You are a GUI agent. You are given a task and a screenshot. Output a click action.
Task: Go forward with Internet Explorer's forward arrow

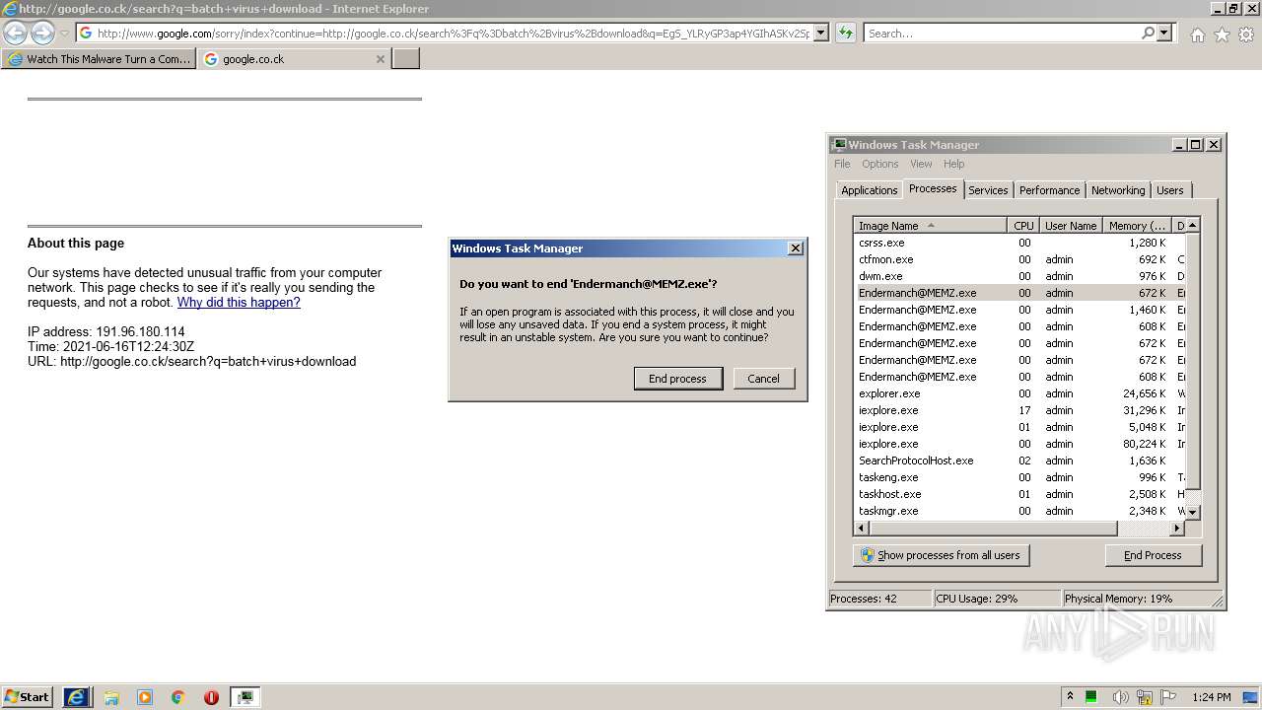(x=42, y=33)
